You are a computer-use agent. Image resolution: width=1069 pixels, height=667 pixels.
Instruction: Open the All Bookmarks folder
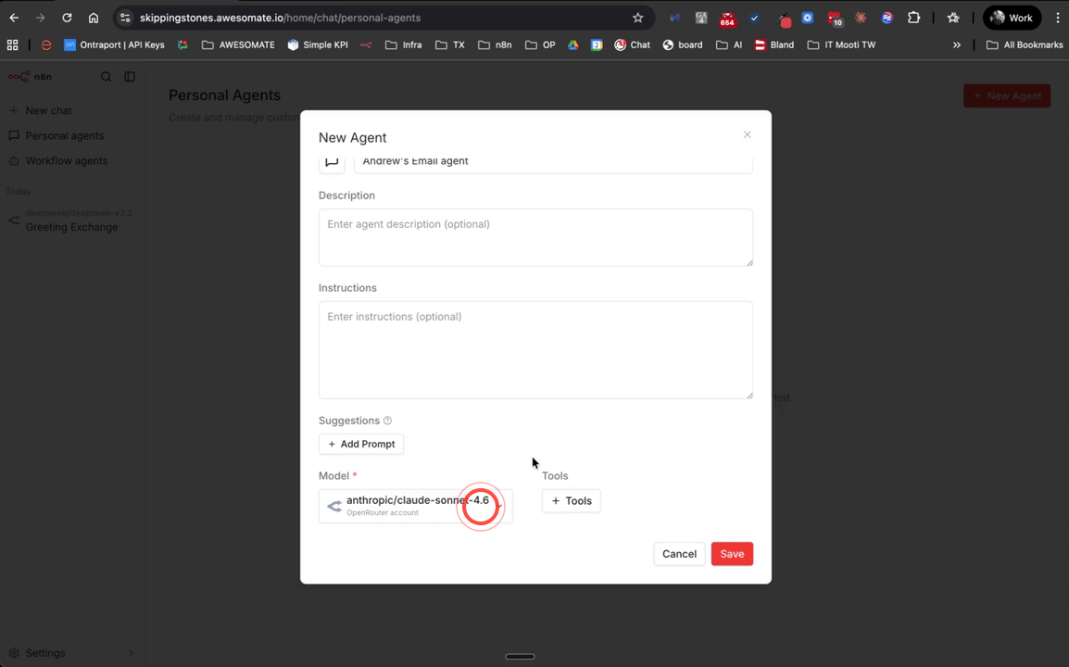pos(1025,45)
